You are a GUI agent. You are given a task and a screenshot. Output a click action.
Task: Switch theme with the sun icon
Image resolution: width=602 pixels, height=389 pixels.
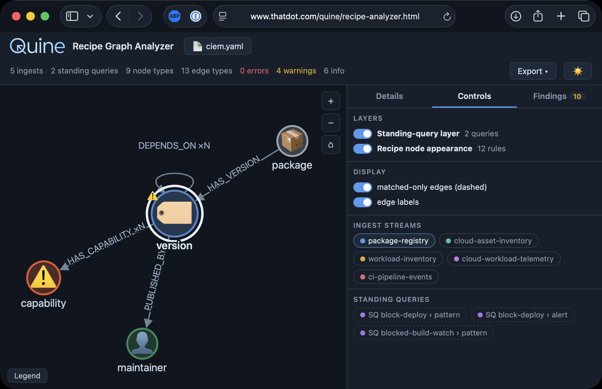pyautogui.click(x=578, y=71)
